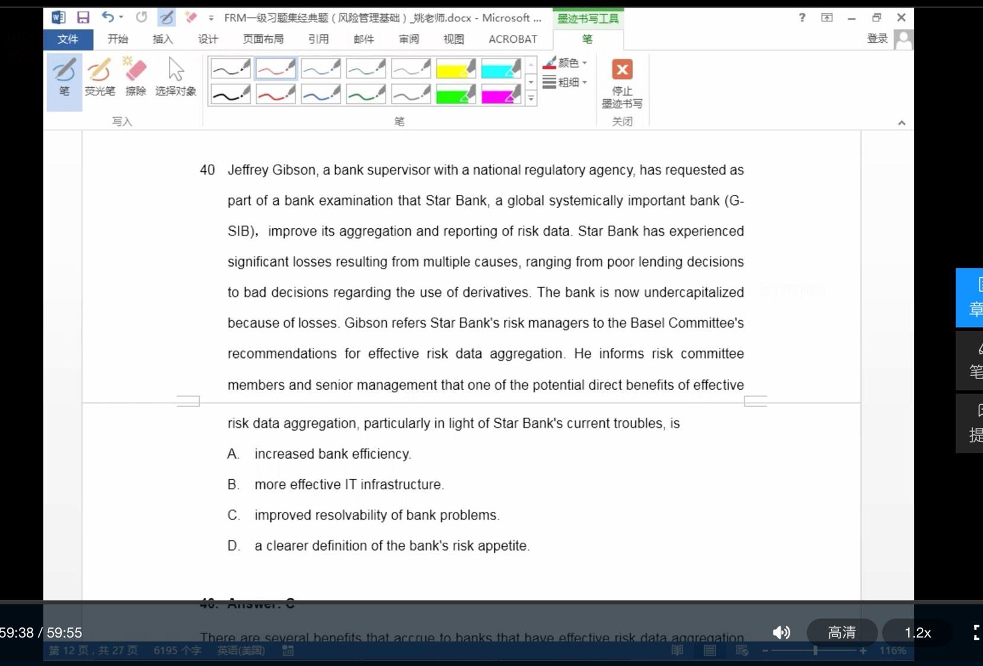Enter fullscreen in the video player
The height and width of the screenshot is (666, 983).
[977, 633]
